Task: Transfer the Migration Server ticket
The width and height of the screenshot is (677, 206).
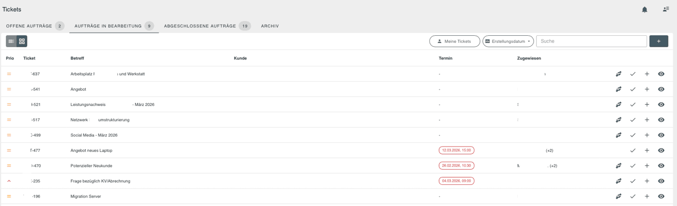Action: click(618, 197)
